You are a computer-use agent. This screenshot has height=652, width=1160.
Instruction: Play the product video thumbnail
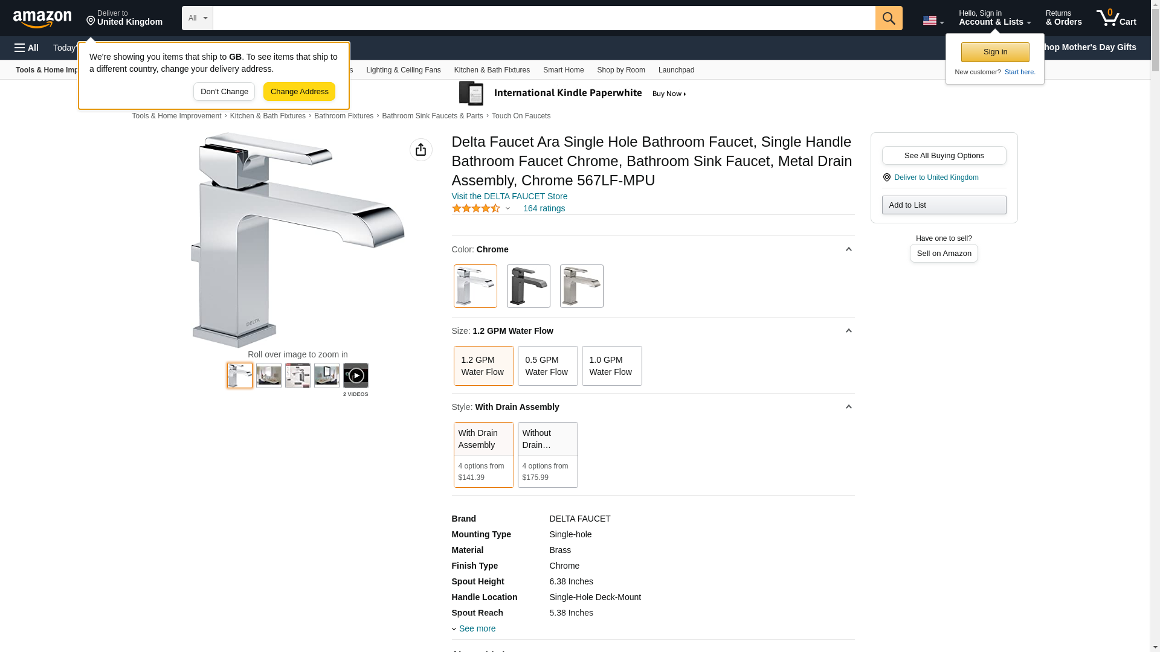355,376
